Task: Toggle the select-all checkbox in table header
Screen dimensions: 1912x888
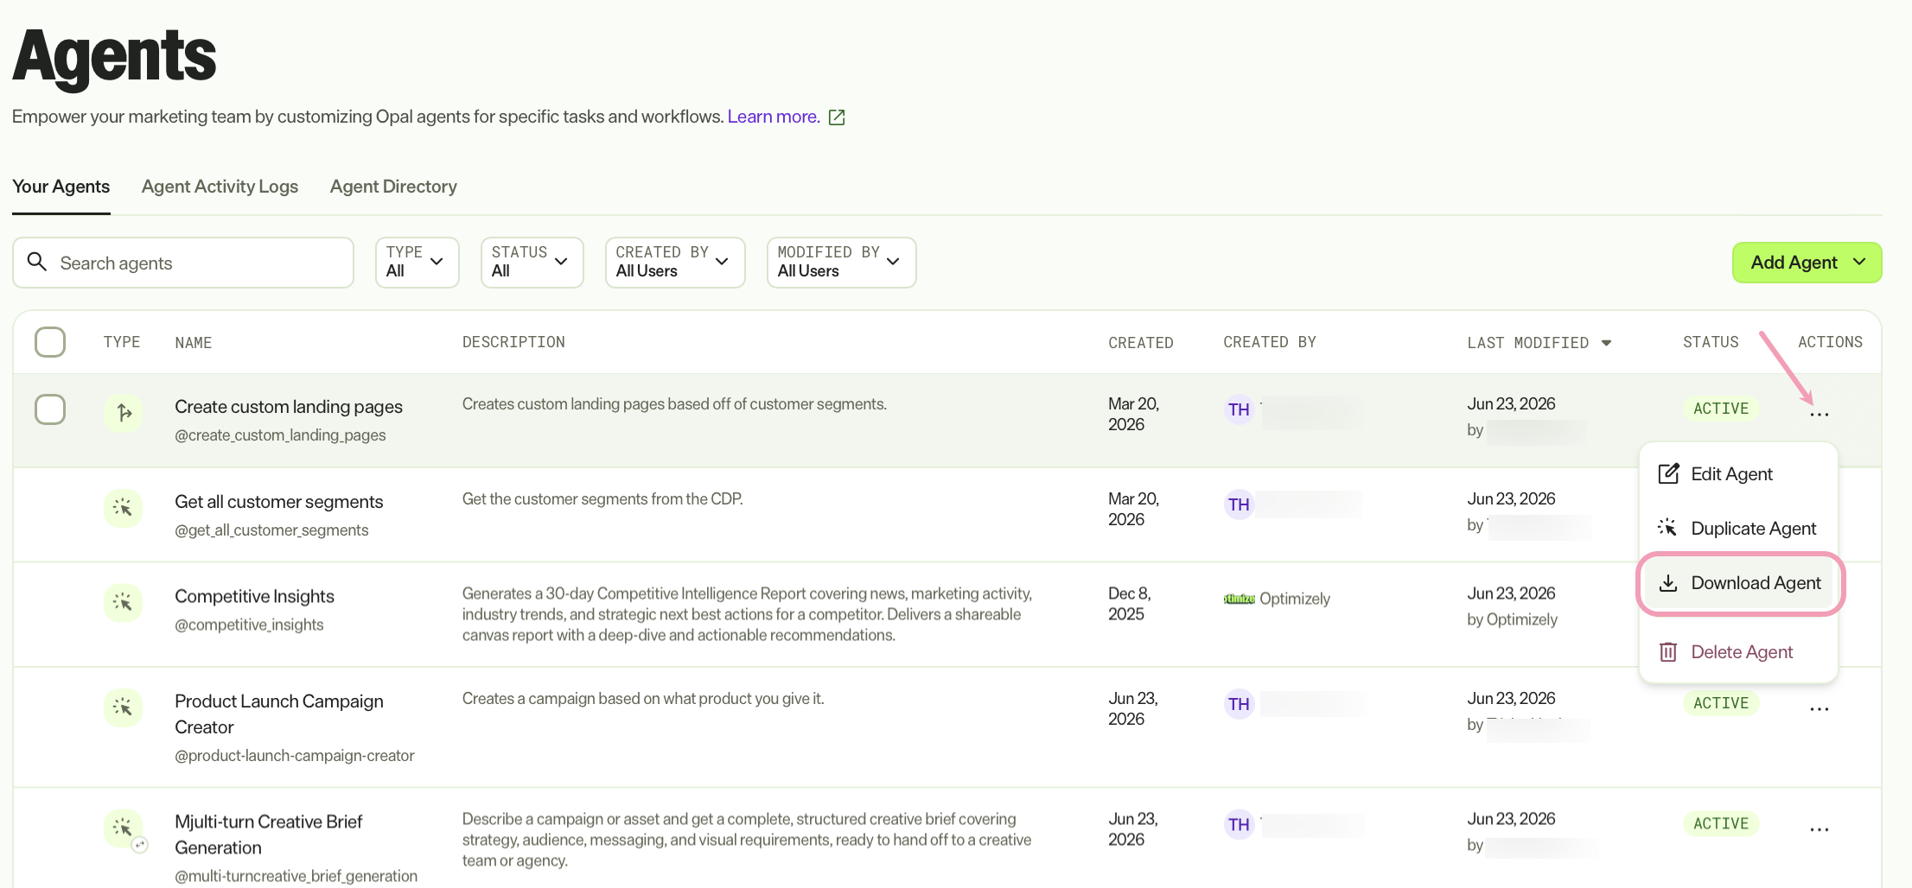Action: pos(50,342)
